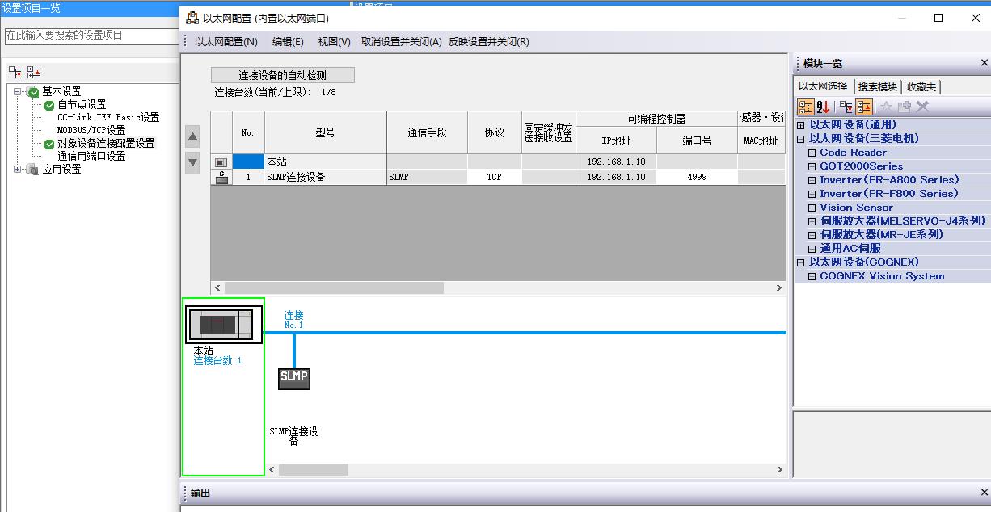The image size is (991, 512).
Task: Expand 以太网设备(通用) category
Action: (x=801, y=125)
